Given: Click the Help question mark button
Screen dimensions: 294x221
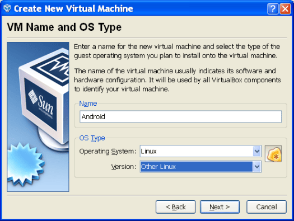Looking at the screenshot, I should coord(273,8).
